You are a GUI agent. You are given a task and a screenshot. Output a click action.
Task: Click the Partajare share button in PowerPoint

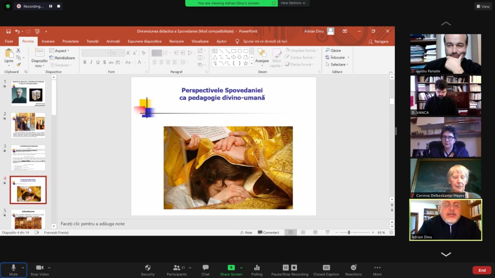pos(378,41)
